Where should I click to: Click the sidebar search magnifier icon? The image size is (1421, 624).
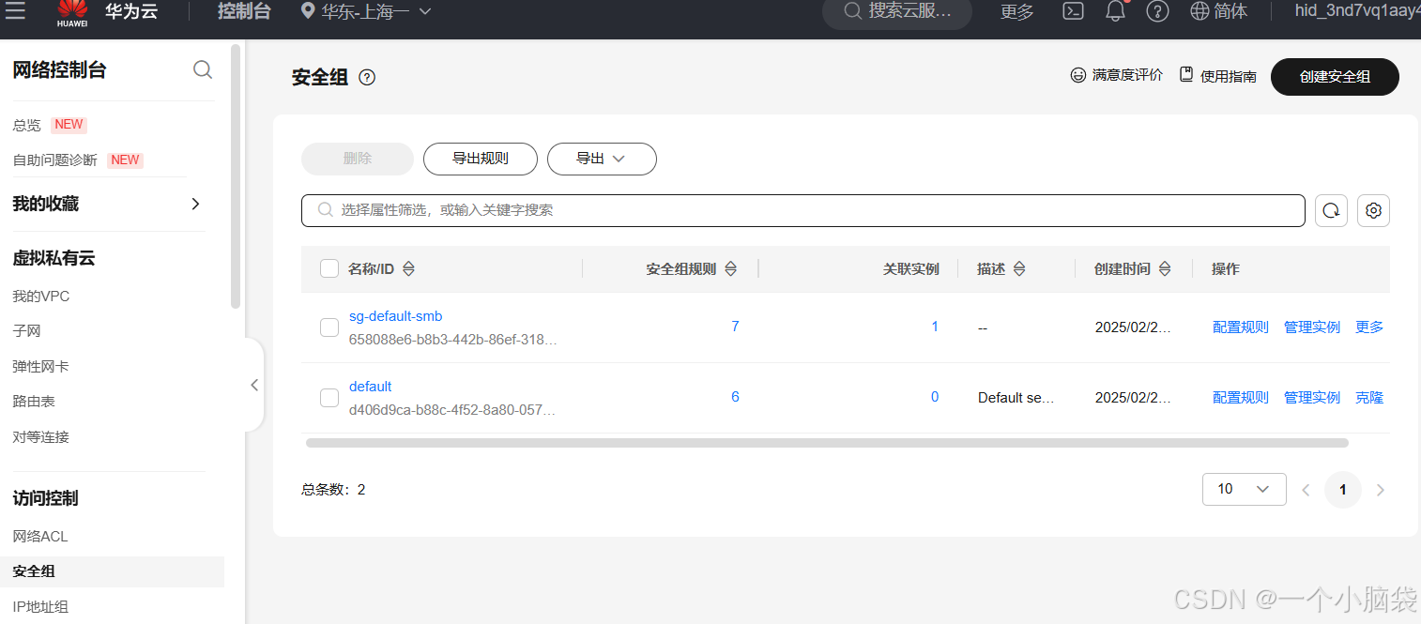click(203, 69)
